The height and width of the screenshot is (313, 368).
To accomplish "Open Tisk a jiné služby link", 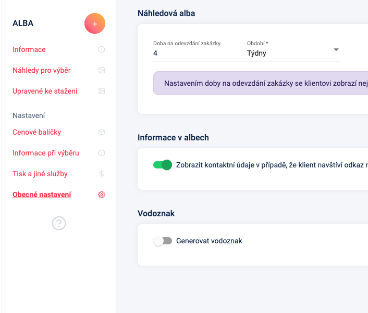I will click(40, 174).
